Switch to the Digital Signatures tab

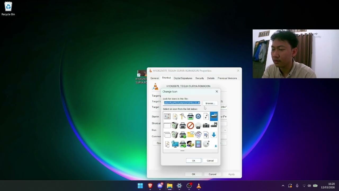pyautogui.click(x=183, y=78)
